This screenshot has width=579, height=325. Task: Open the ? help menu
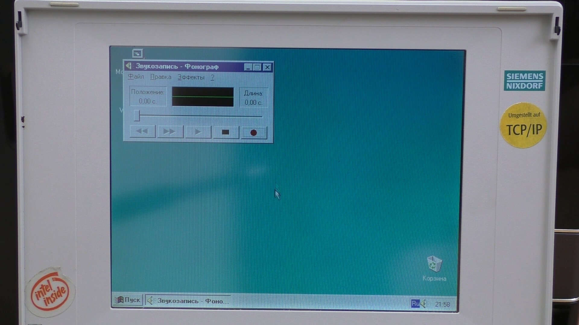[213, 77]
